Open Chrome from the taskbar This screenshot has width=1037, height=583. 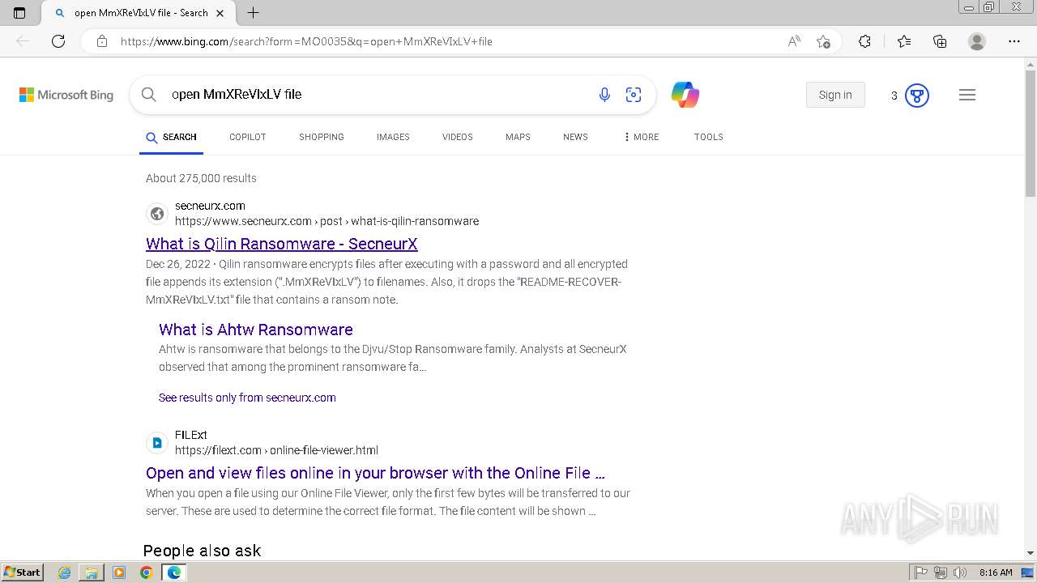[x=147, y=572]
